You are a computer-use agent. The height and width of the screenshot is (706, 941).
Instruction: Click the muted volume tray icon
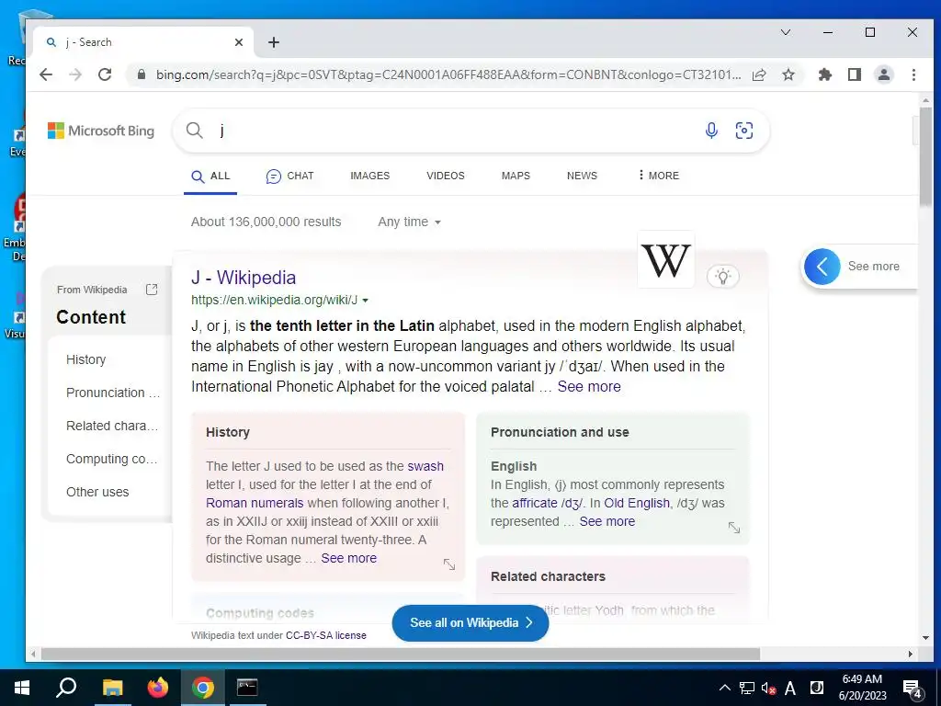coord(768,688)
